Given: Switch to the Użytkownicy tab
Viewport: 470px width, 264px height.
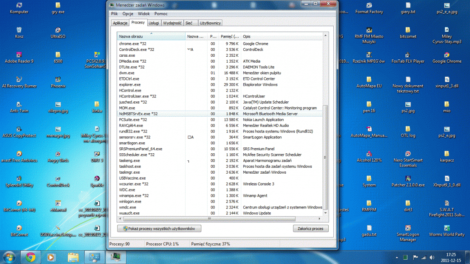Looking at the screenshot, I should point(210,23).
